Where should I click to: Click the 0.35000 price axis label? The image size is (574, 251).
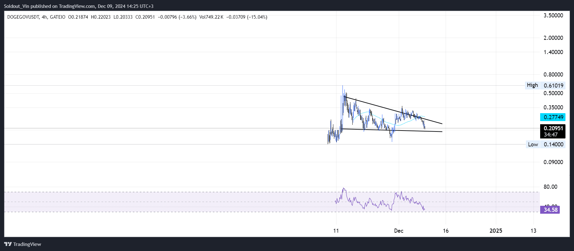pos(553,107)
